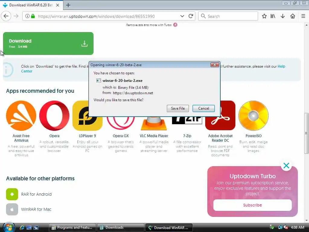Open Adobe Acrobat Reader DC icon
Image resolution: width=309 pixels, height=232 pixels.
pyautogui.click(x=220, y=116)
